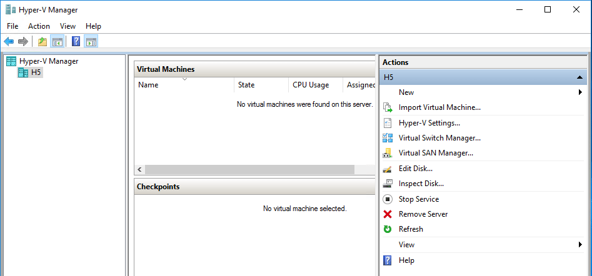
Task: Click the red Remove Server icon
Action: point(388,214)
